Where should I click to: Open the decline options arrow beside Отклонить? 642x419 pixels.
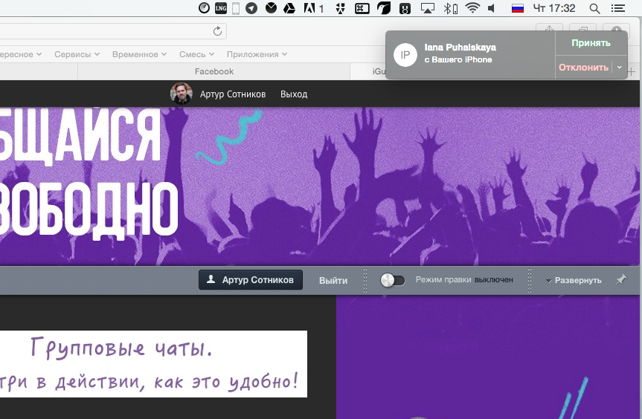click(620, 68)
